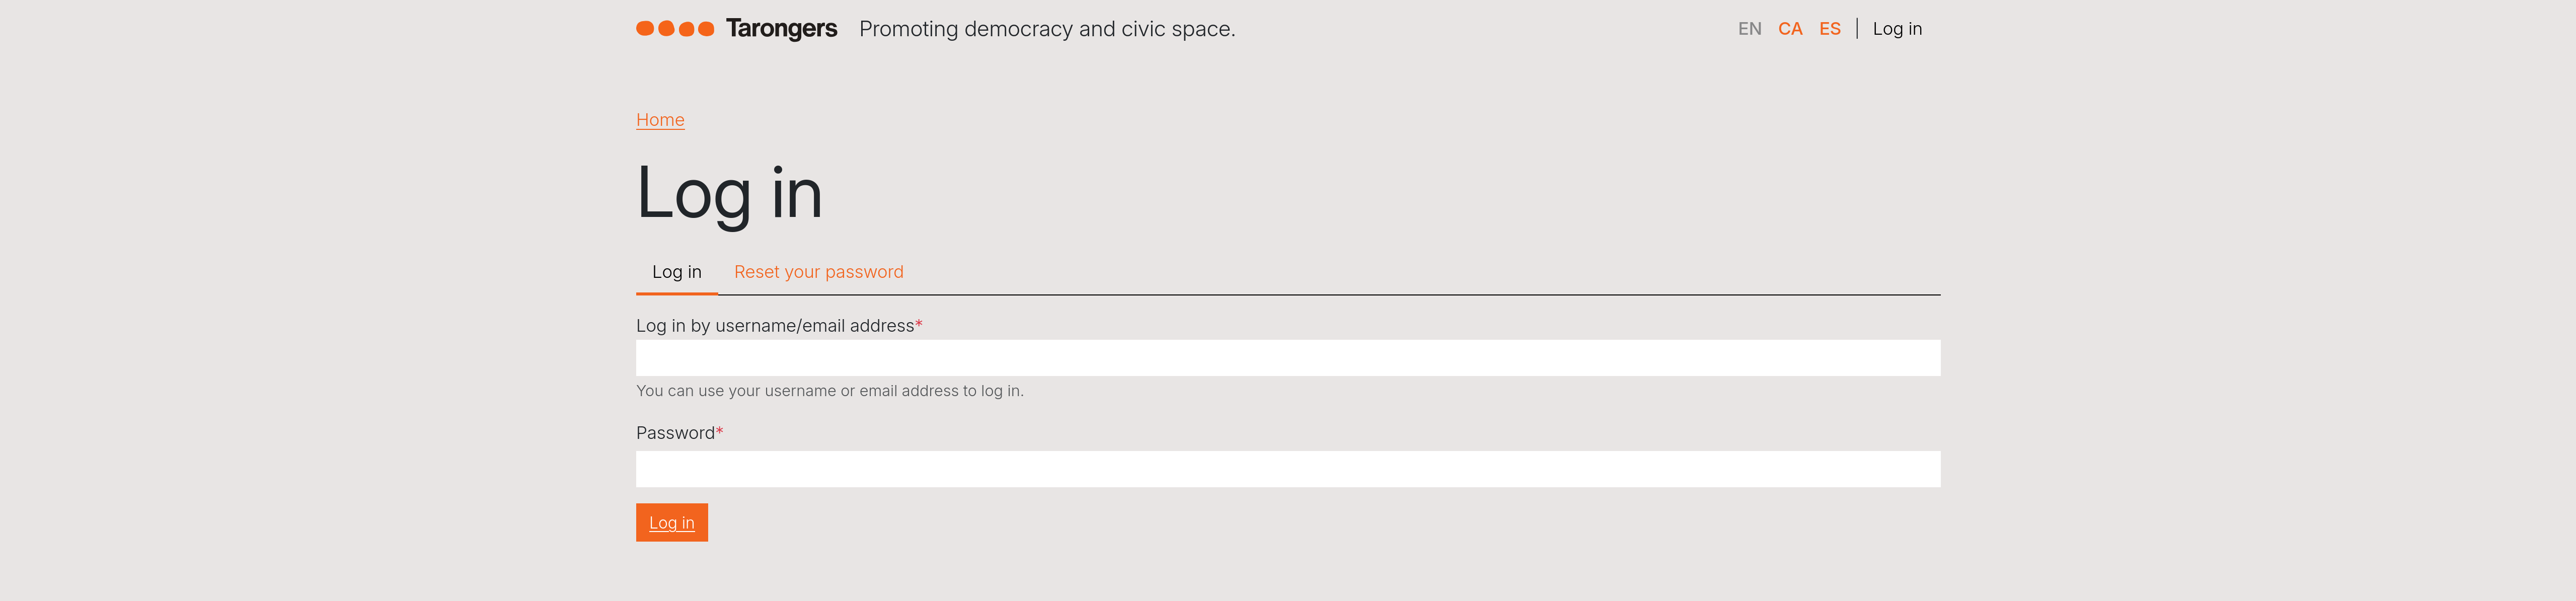Screen dimensions: 2576x601
Task: Click the tagline 'Promoting democracy and civic space.'
Action: coord(1046,29)
